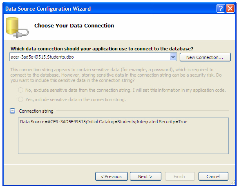Click the disabled Finish button
The height and width of the screenshot is (188, 239).
coord(180,177)
